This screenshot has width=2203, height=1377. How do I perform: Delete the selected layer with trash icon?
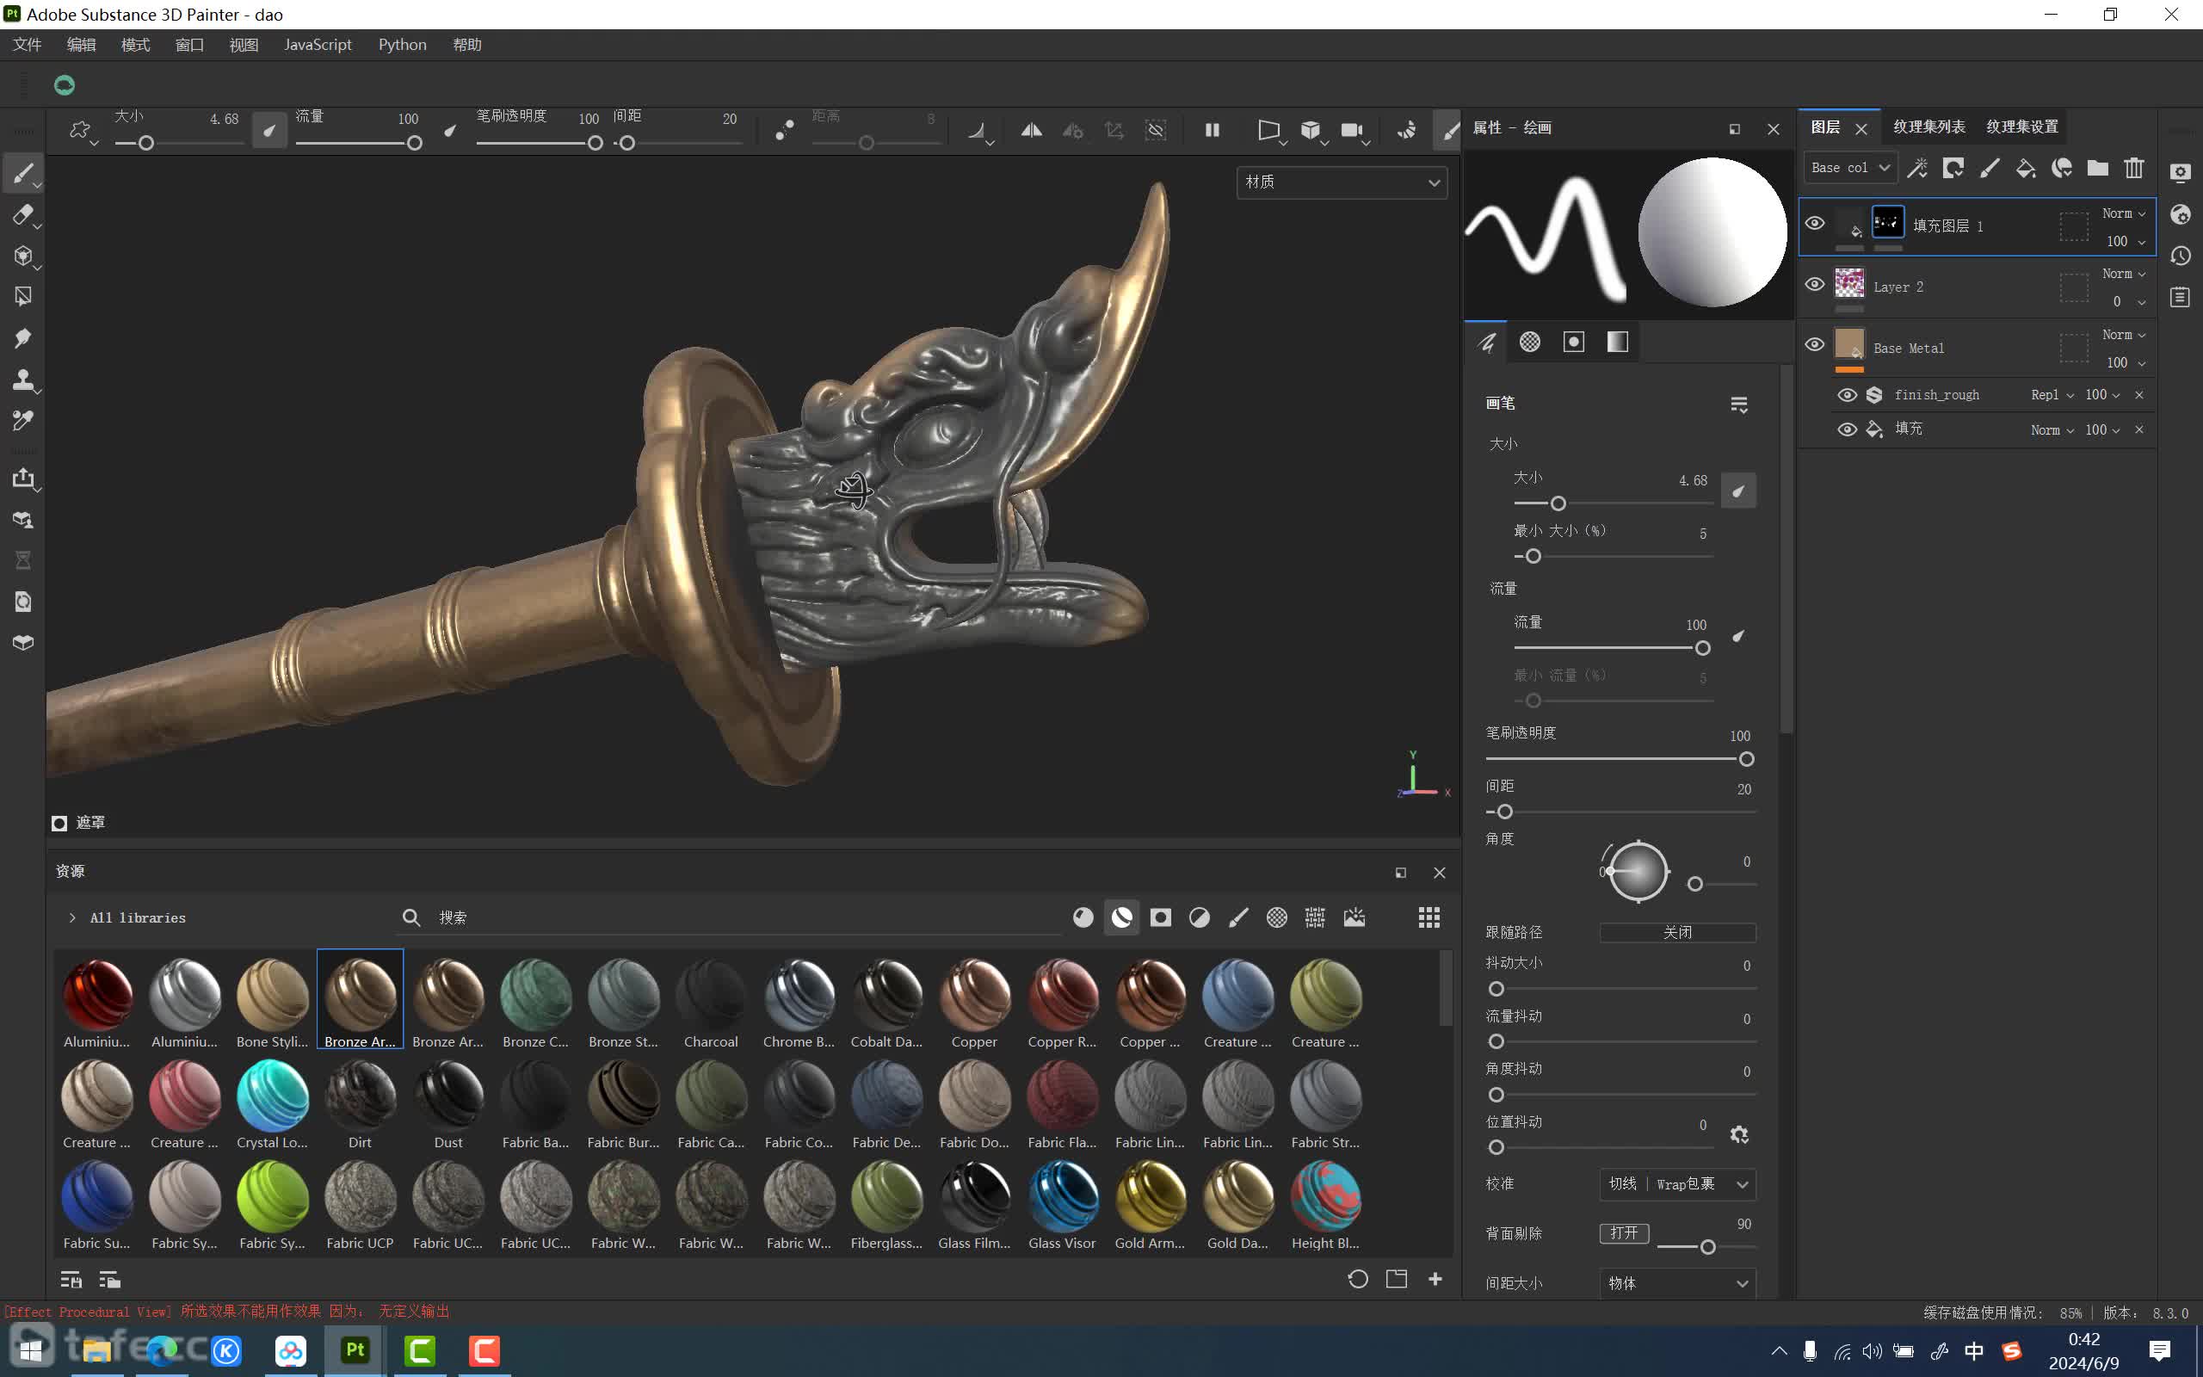[x=2134, y=168]
